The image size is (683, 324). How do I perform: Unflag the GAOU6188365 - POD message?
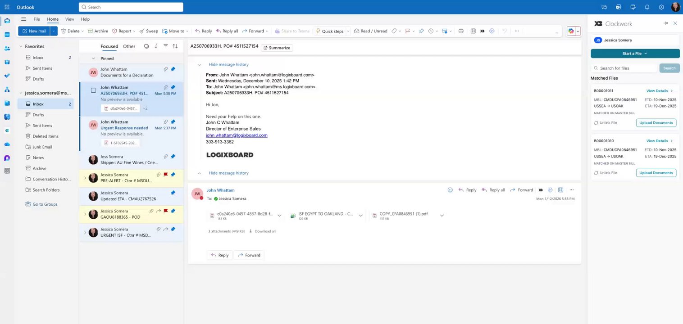166,211
